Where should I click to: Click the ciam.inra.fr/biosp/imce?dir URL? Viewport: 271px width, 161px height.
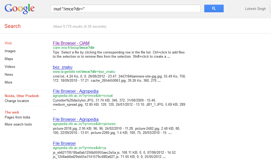point(74,47)
